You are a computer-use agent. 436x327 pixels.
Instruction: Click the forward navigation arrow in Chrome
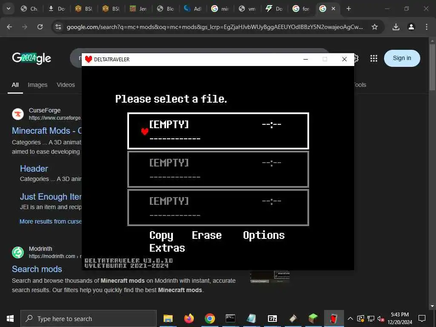click(25, 27)
